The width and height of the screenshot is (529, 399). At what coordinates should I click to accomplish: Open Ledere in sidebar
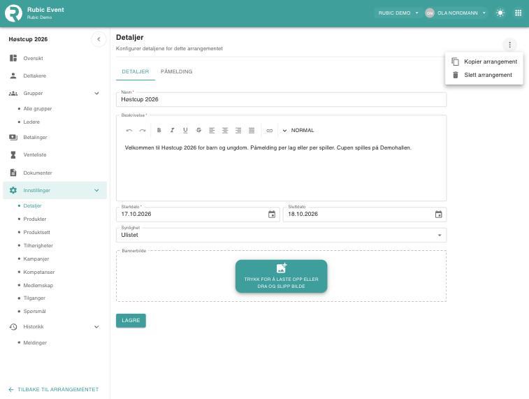pyautogui.click(x=31, y=122)
